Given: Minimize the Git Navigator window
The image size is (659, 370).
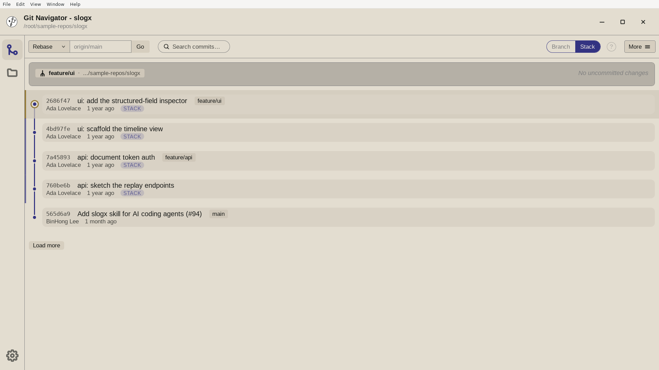Looking at the screenshot, I should pyautogui.click(x=602, y=22).
